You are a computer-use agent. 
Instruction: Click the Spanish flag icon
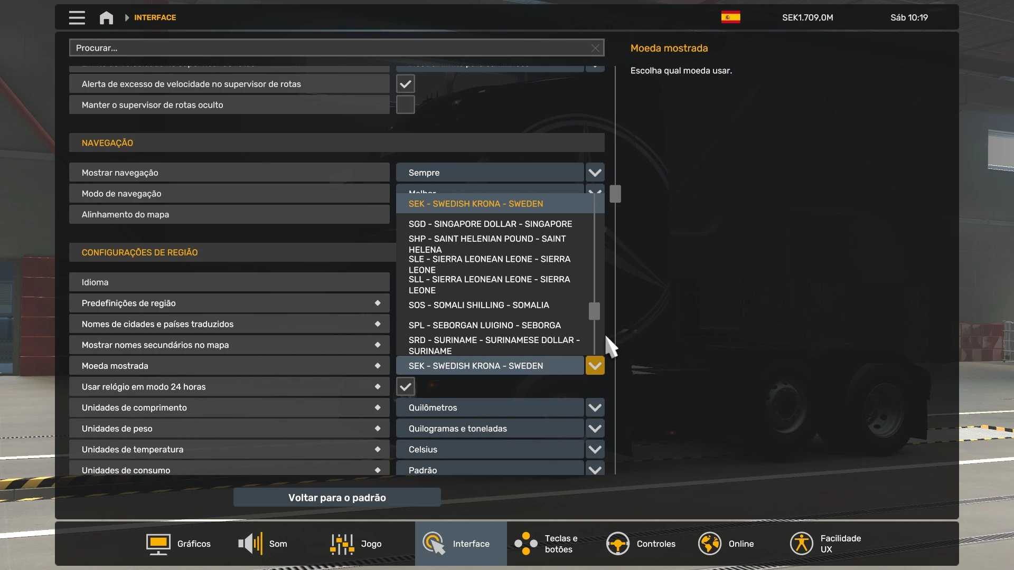point(730,17)
